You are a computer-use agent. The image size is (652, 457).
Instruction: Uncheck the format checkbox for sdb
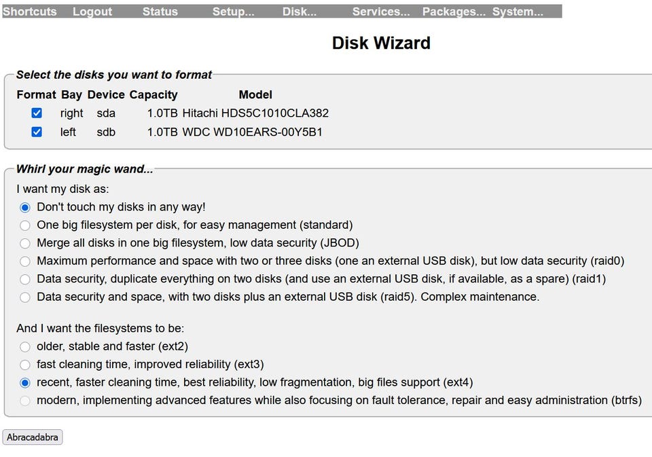pyautogui.click(x=37, y=132)
